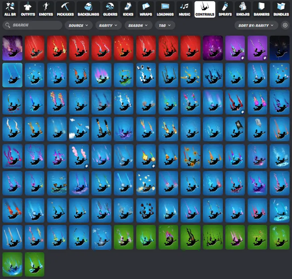Open the Outfits category tab
This screenshot has width=292, height=279.
coord(27,9)
